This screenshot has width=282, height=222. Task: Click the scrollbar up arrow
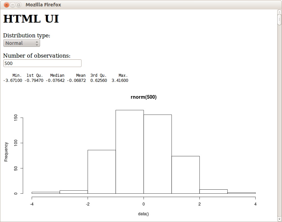pyautogui.click(x=279, y=12)
